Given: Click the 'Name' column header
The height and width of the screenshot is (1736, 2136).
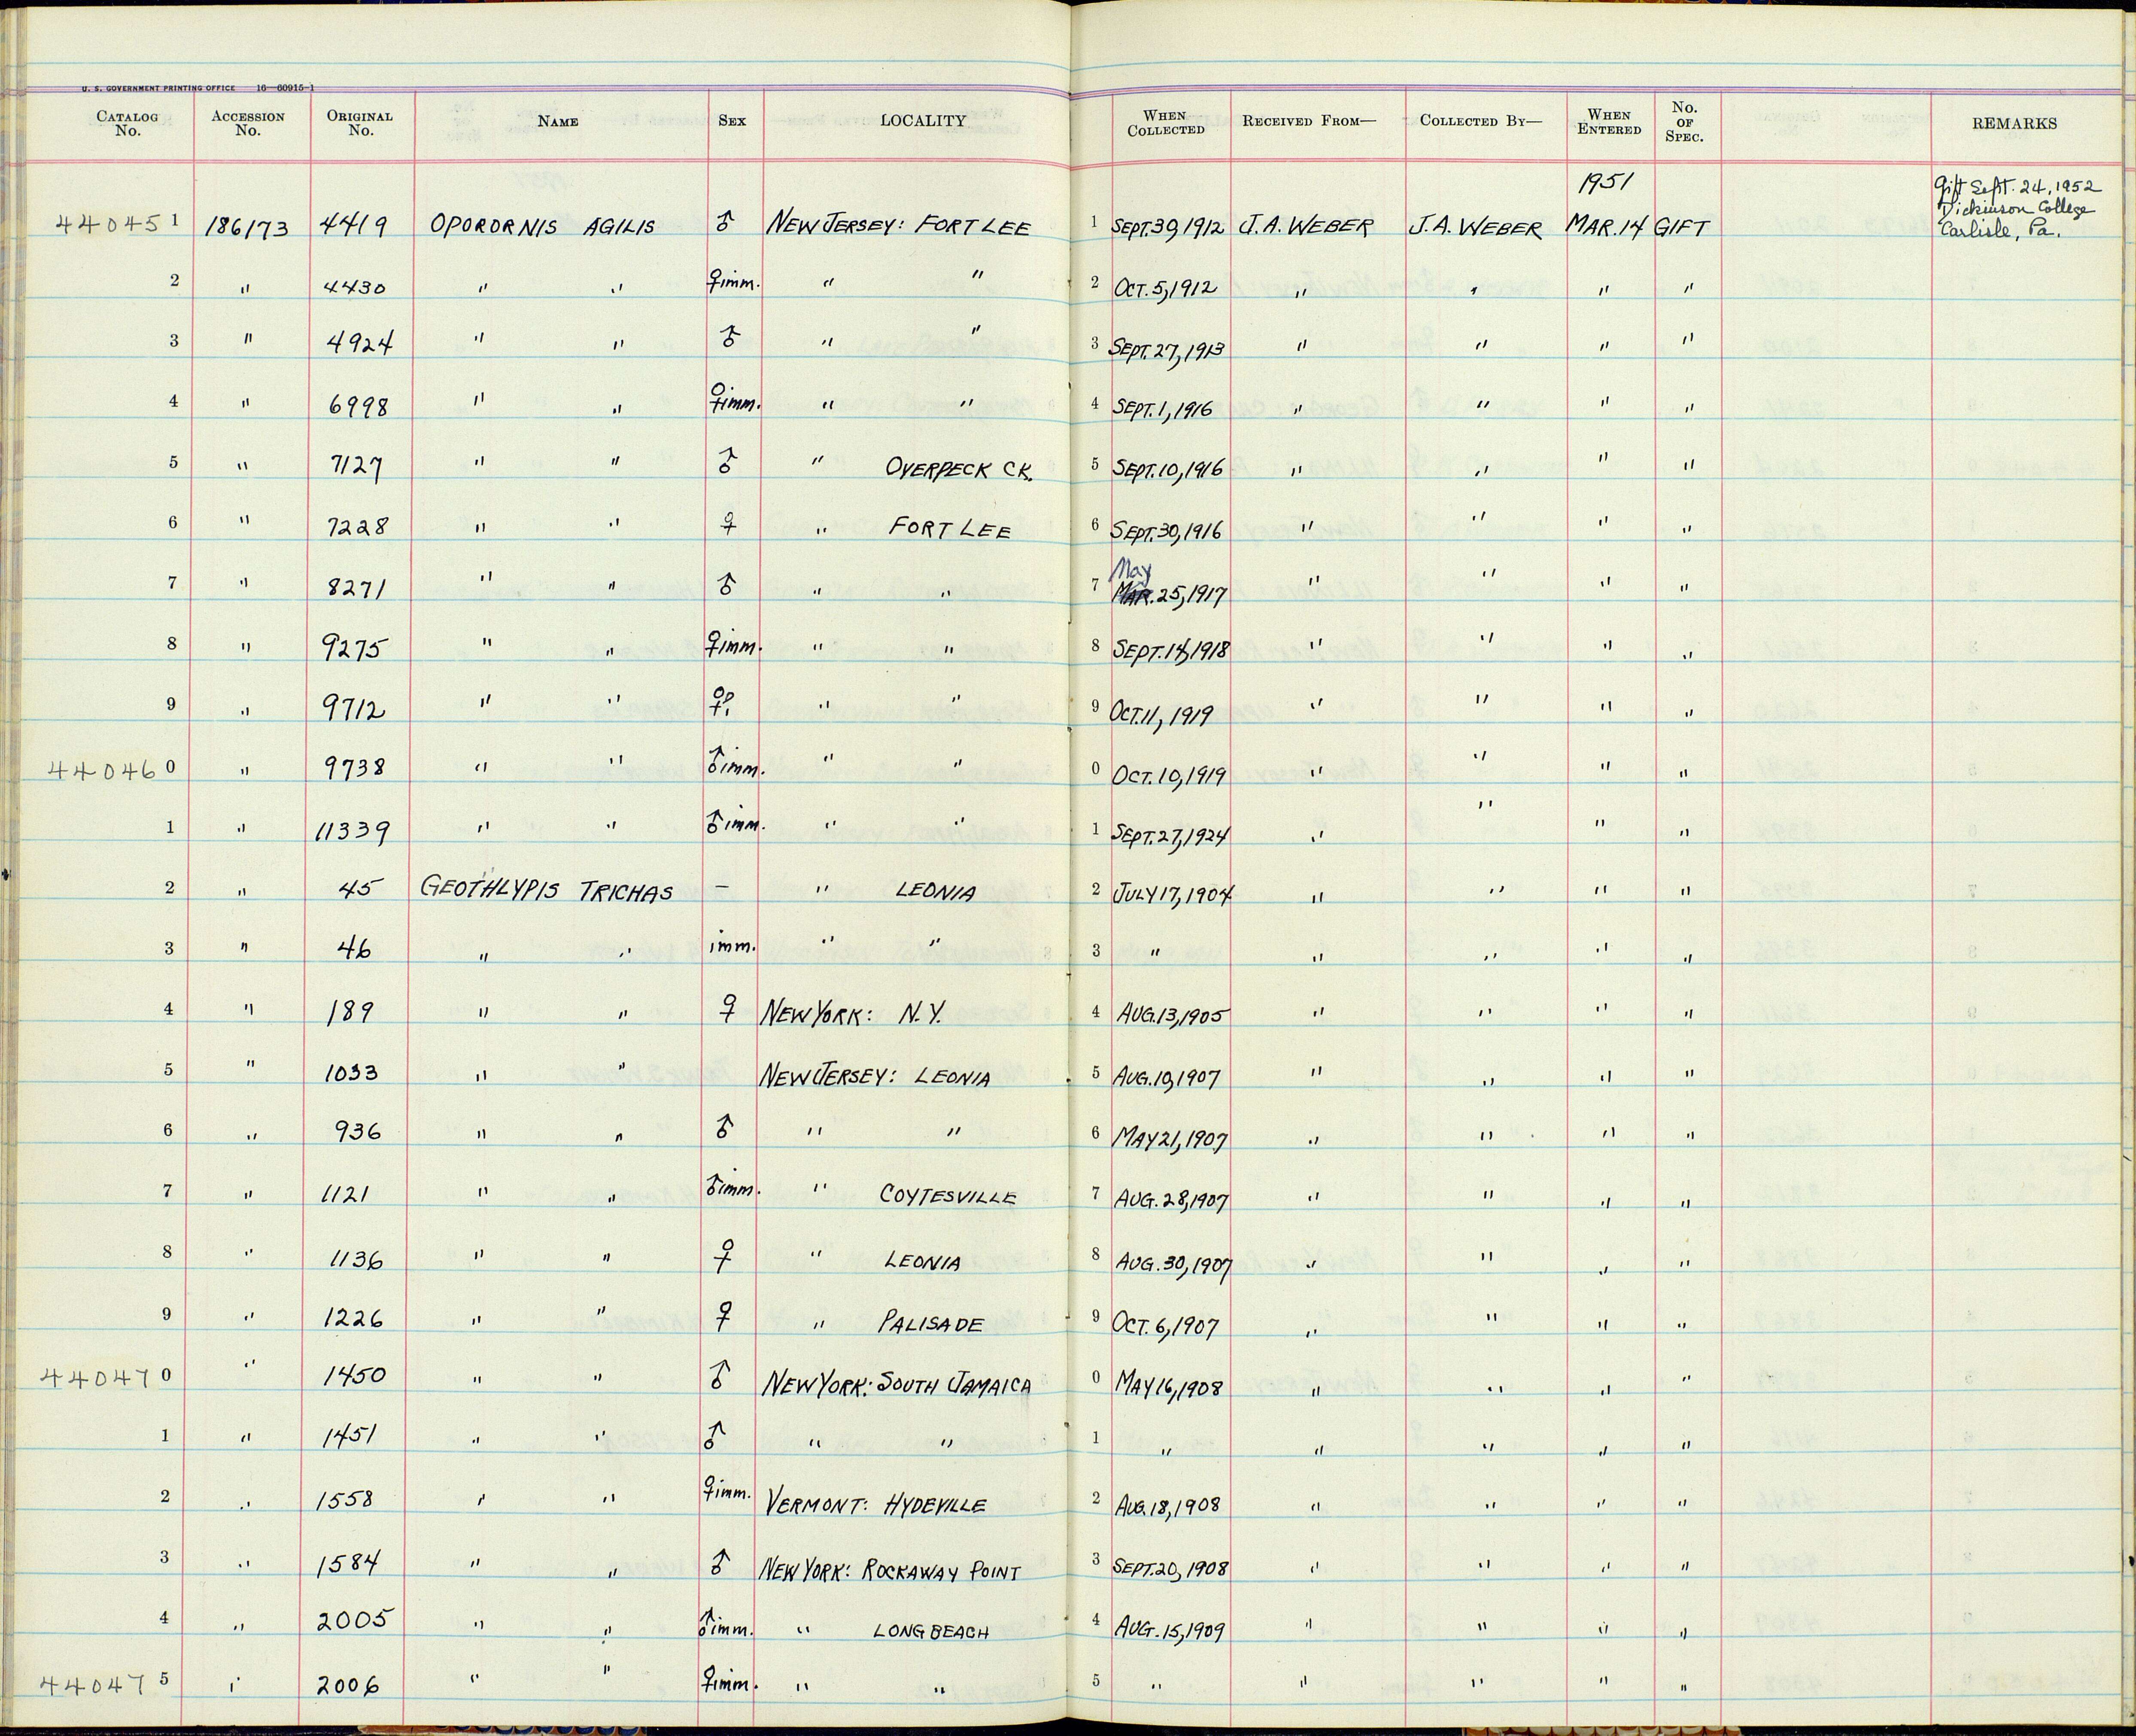Looking at the screenshot, I should tap(558, 121).
